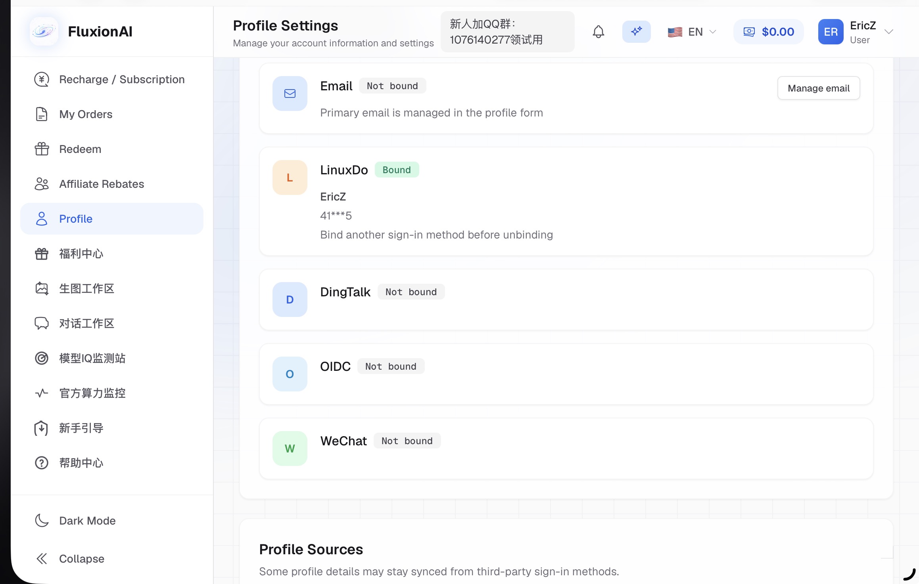
Task: Click the 模型IQ监测站 target icon
Action: click(42, 358)
